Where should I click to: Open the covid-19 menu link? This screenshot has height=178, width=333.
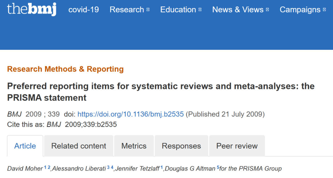point(84,10)
